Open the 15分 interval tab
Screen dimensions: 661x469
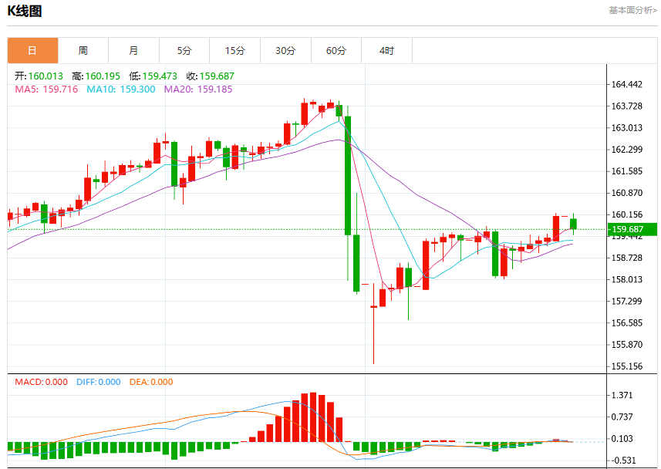tap(234, 51)
